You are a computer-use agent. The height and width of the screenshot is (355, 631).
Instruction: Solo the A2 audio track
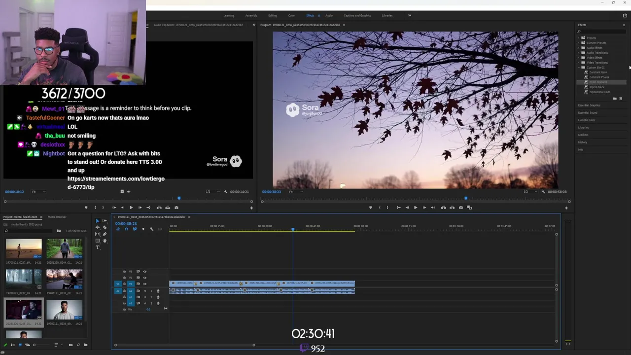click(x=151, y=297)
